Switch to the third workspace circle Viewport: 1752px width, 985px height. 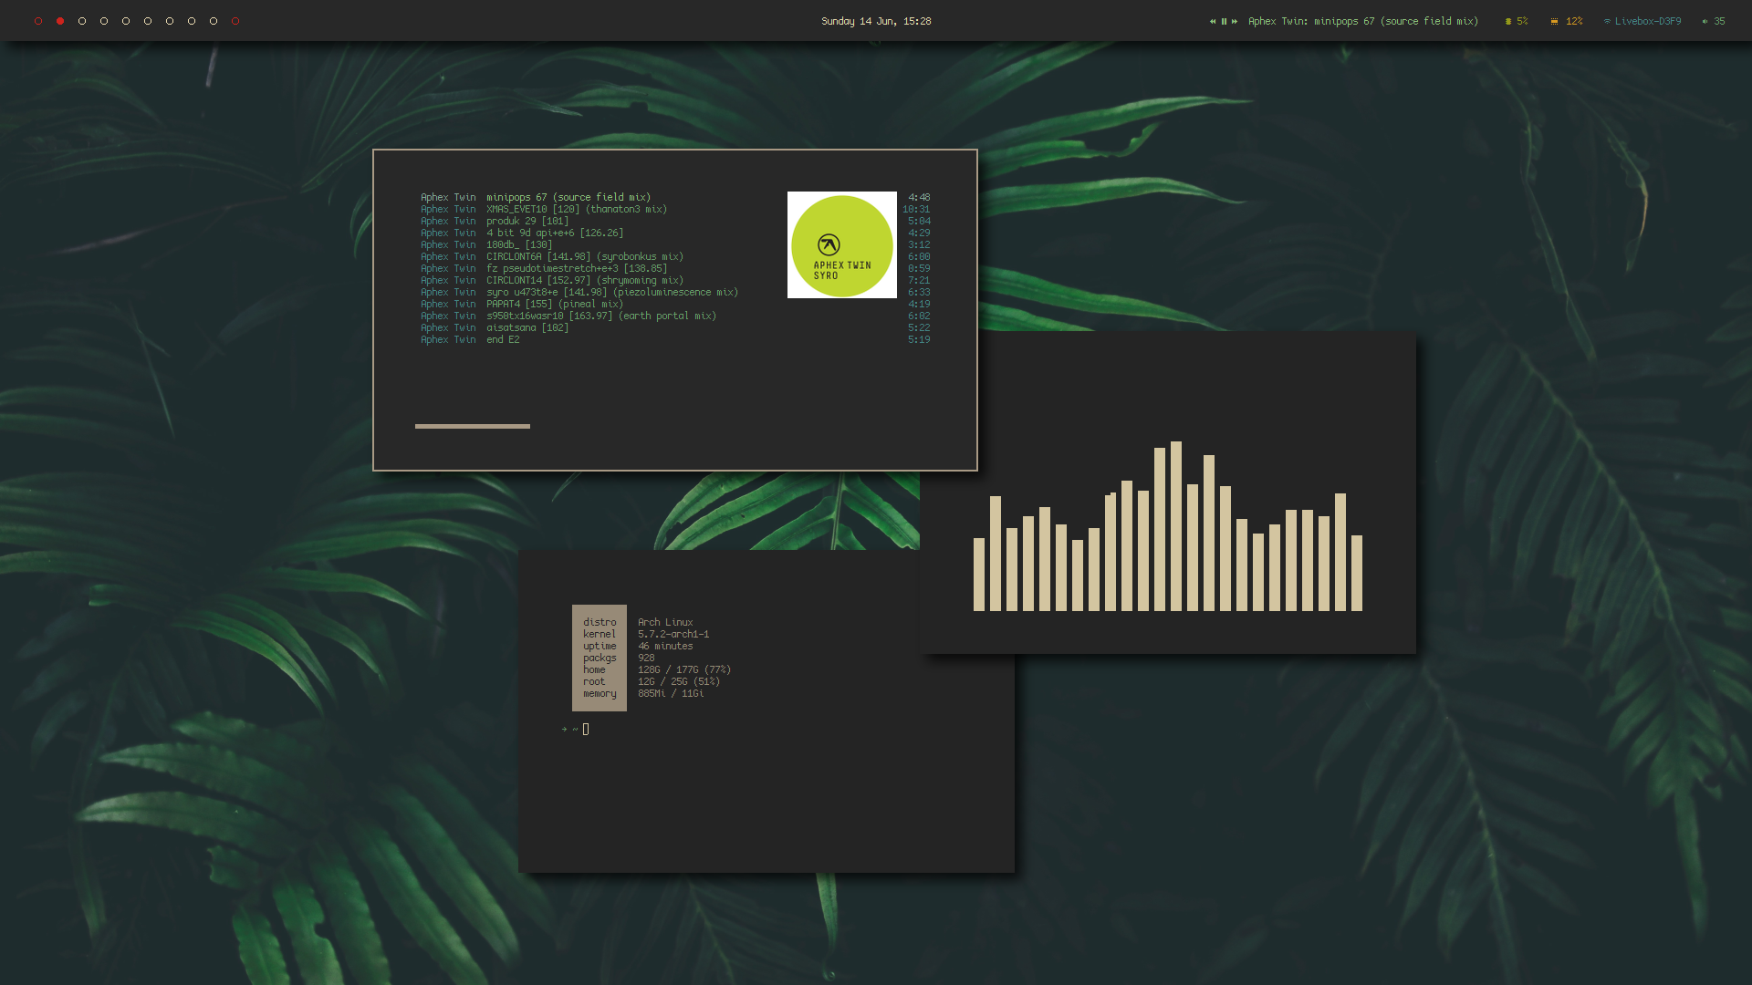(82, 21)
